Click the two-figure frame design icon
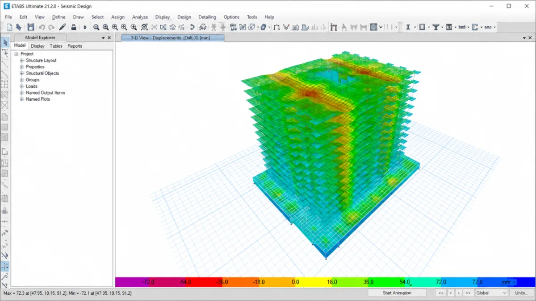 click(x=334, y=27)
